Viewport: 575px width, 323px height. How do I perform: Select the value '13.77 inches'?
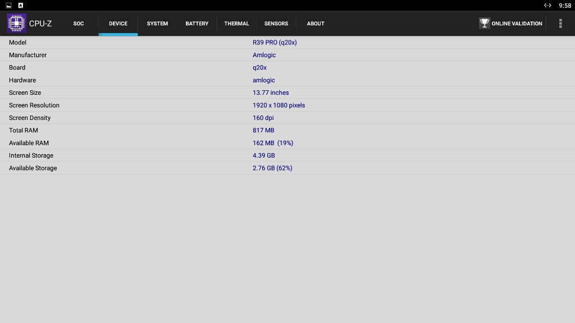point(271,93)
